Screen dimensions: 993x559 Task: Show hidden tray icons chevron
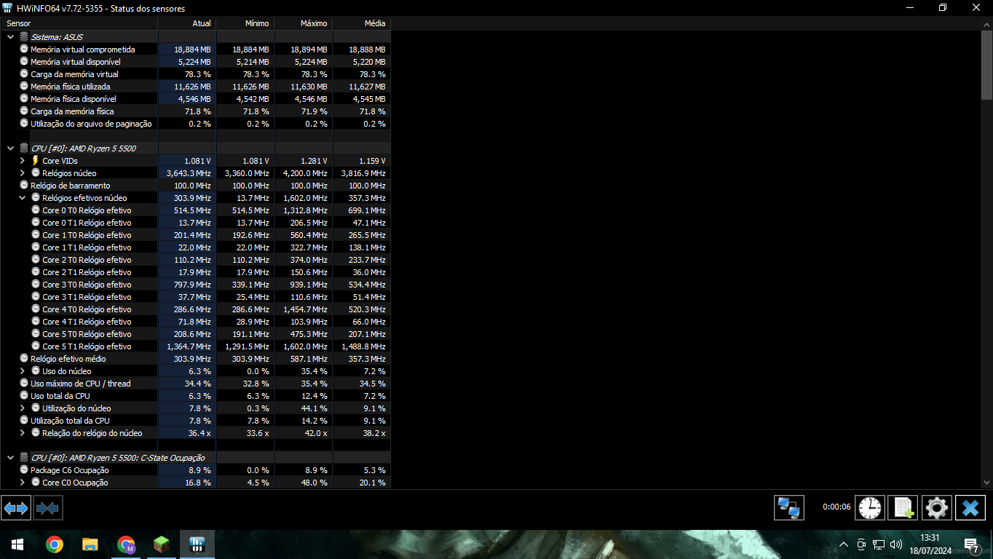click(844, 544)
